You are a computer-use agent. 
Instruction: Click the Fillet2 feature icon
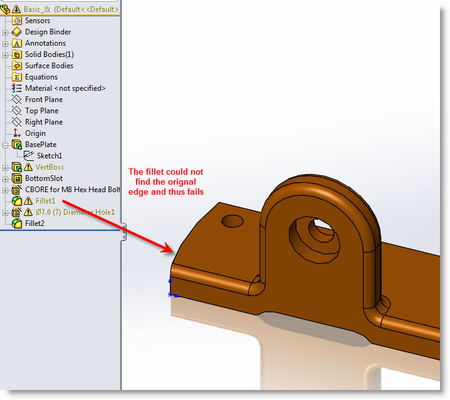point(18,223)
